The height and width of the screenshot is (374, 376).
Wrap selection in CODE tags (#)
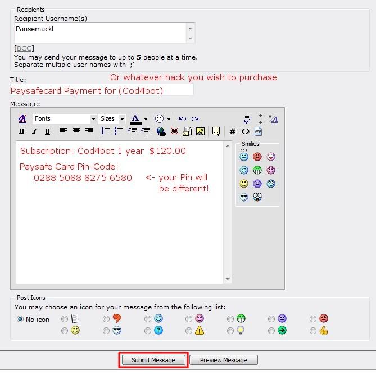[232, 131]
